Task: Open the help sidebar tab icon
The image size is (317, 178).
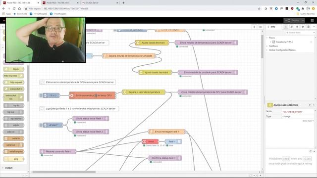Action: 292,27
